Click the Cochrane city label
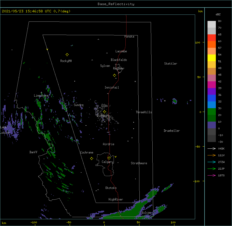This screenshot has width=232, height=226. click(x=87, y=152)
